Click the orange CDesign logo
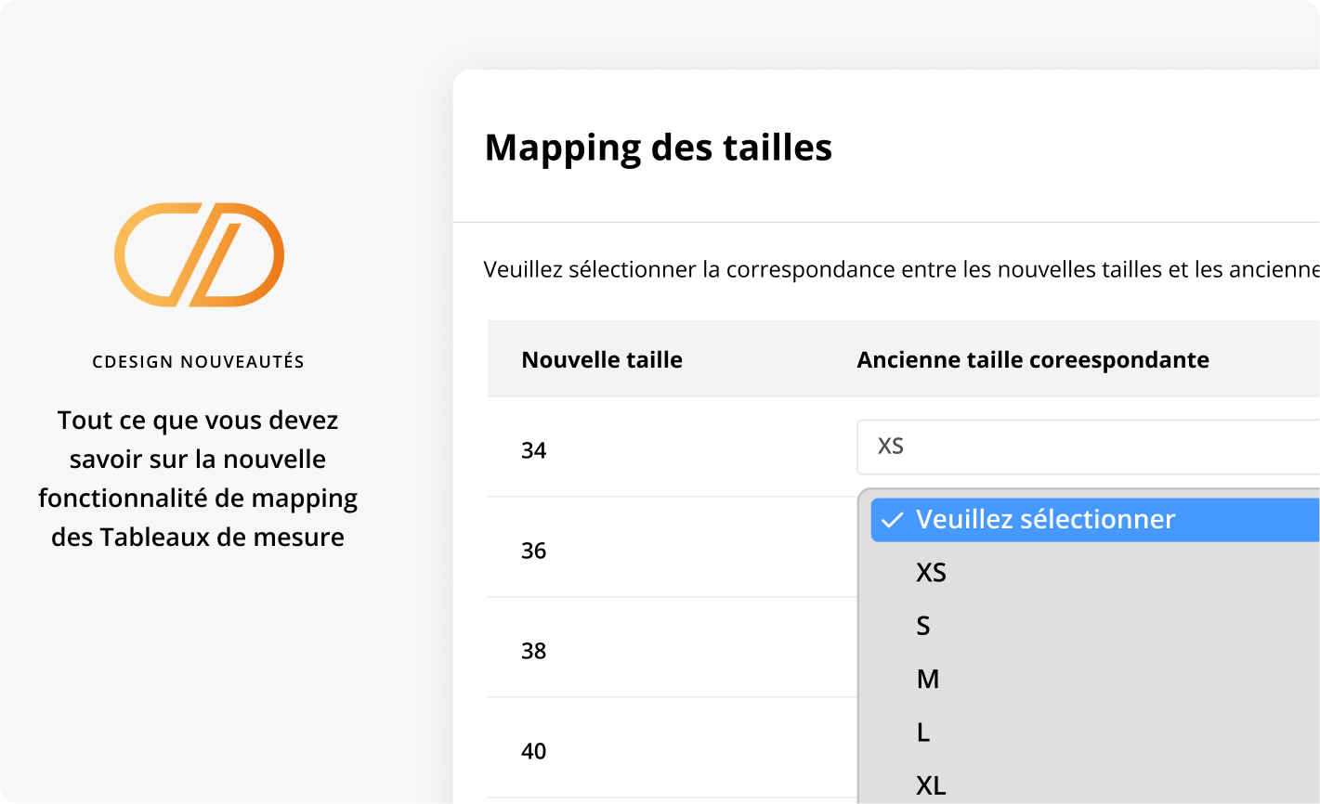The image size is (1320, 804). pyautogui.click(x=199, y=254)
